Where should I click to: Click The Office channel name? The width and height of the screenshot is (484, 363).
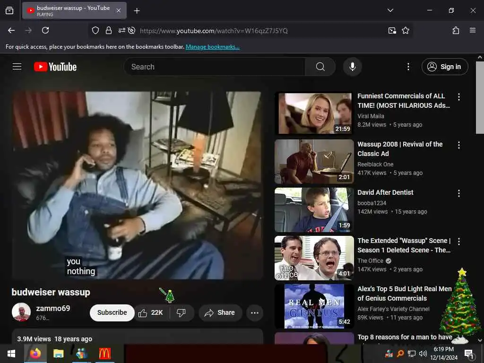[370, 261]
